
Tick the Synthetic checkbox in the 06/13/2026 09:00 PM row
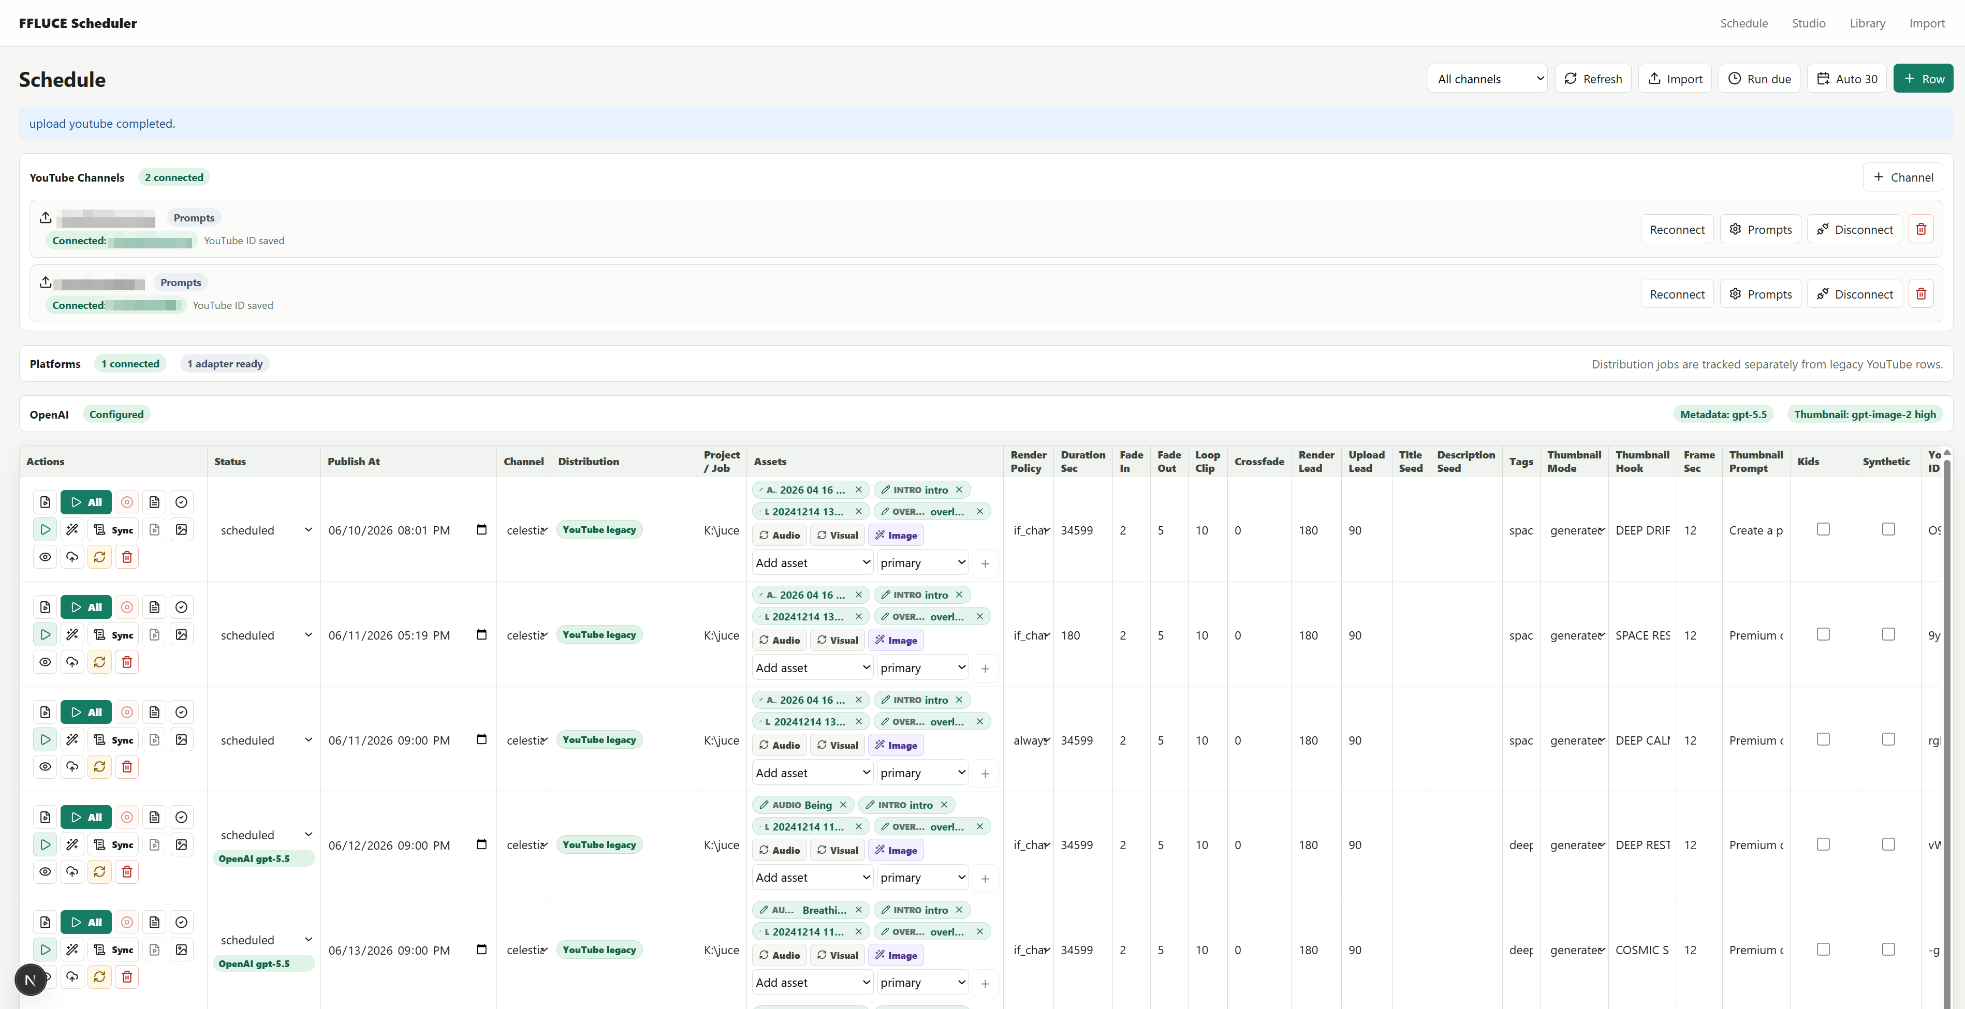1889,949
